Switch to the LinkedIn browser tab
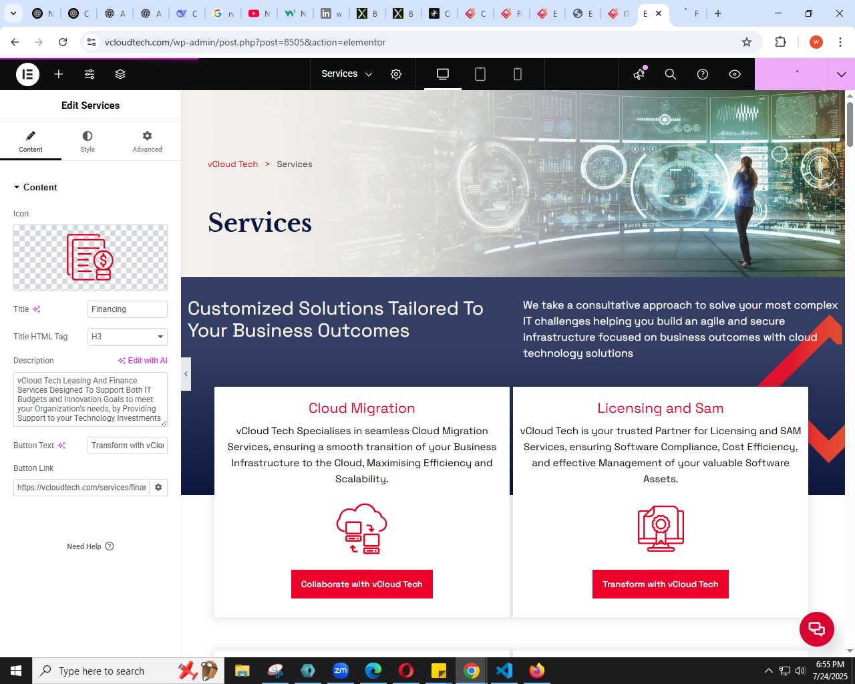The width and height of the screenshot is (855, 684). click(x=331, y=13)
